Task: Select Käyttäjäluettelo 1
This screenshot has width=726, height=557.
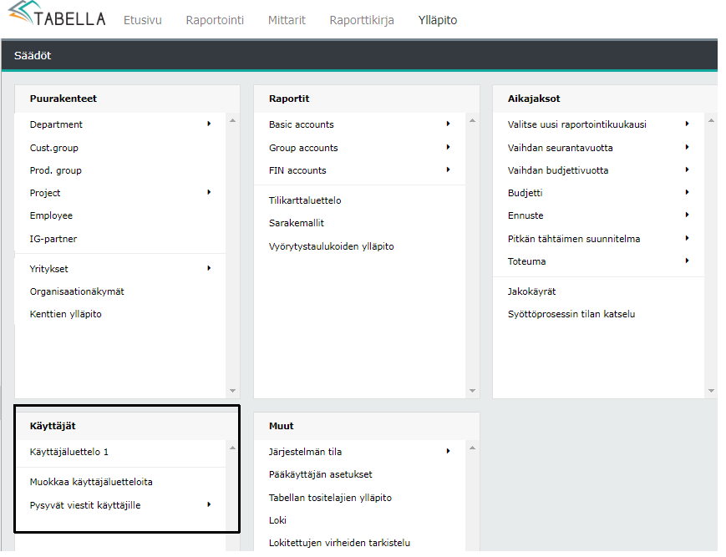Action: (69, 452)
